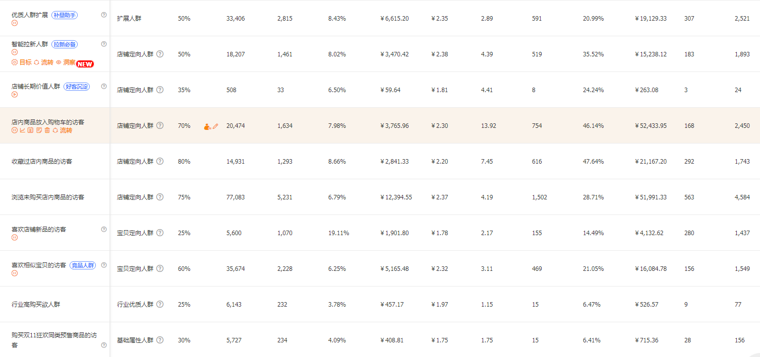Open help icon next to 行业优质人群
This screenshot has height=357, width=760.
click(160, 304)
